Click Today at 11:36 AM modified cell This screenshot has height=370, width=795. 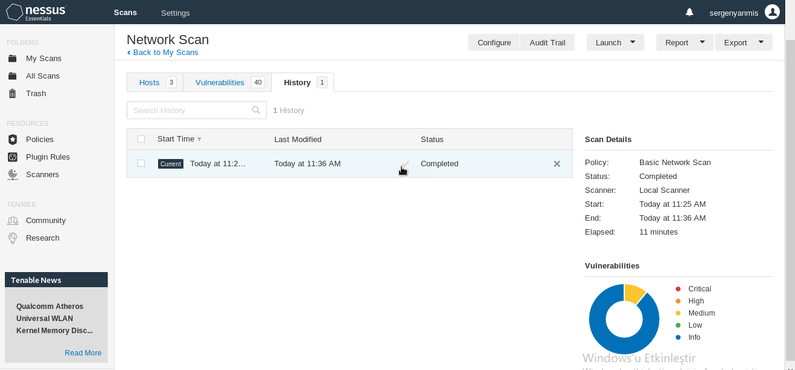click(x=308, y=164)
